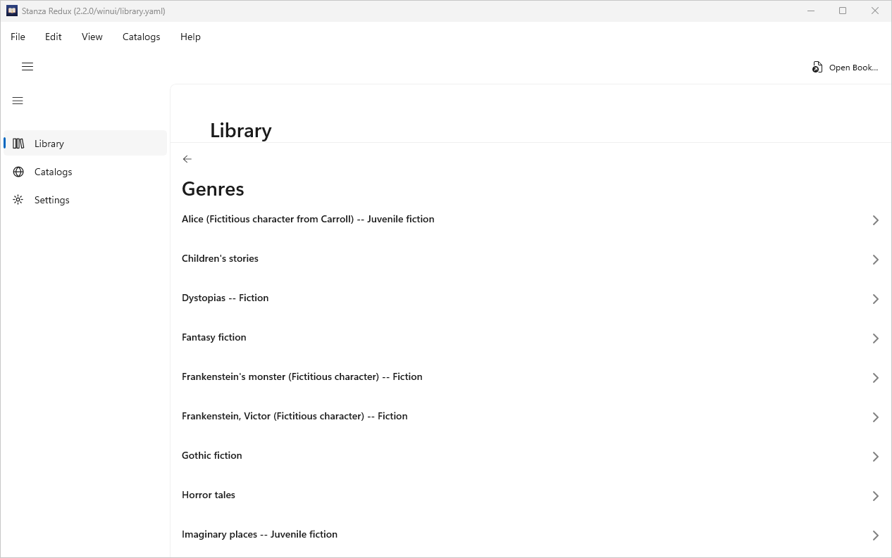Click the Genres heading

[213, 189]
